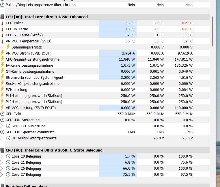Click the 3.984 A current value
The image size is (220, 187).
click(128, 53)
